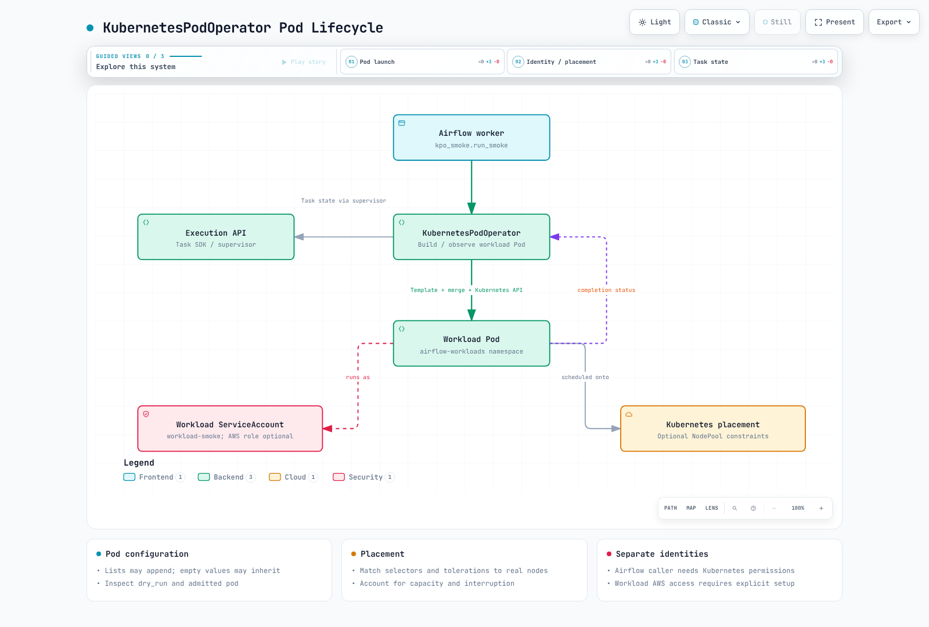Select the Identity / placement guided view
Viewport: 929px width, 627px height.
(589, 62)
